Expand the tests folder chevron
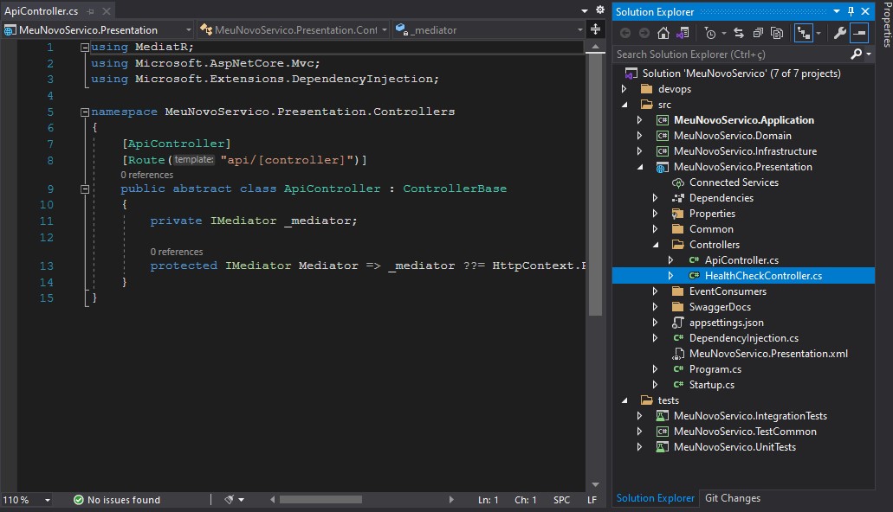Screen dimensions: 893x512 coord(625,400)
